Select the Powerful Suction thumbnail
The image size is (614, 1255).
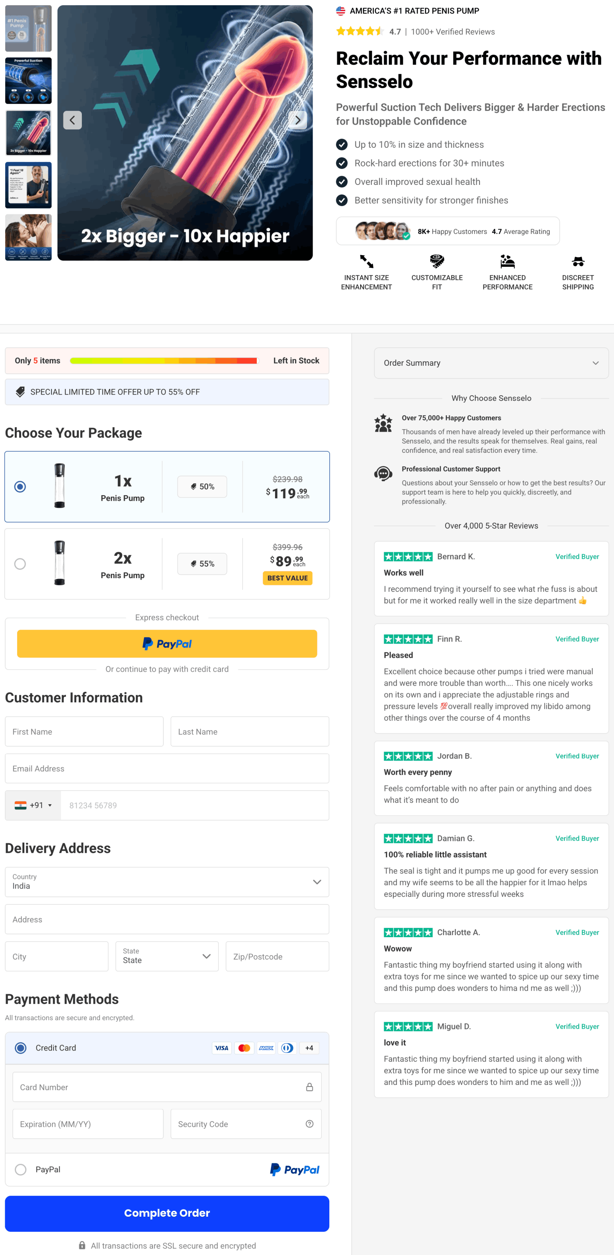[x=28, y=80]
